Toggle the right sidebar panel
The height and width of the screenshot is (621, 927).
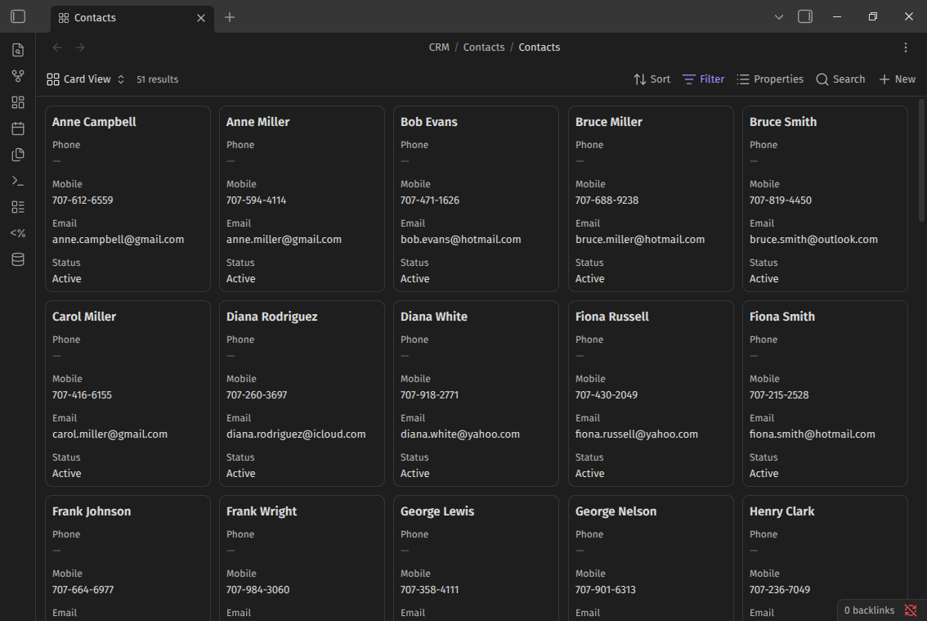(x=805, y=16)
